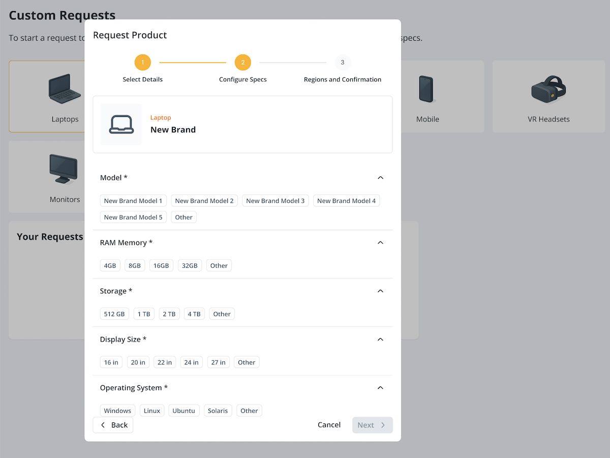
Task: Select the VR Headsets category icon
Action: click(x=548, y=89)
